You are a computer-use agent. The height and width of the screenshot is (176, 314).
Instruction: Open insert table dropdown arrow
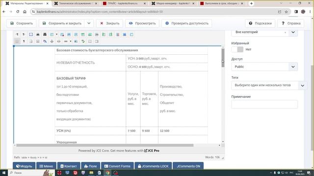[x=57, y=35]
